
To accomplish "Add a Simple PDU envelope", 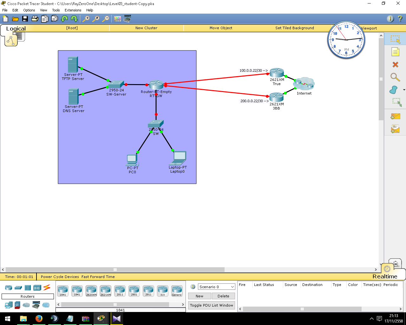I will tap(395, 116).
